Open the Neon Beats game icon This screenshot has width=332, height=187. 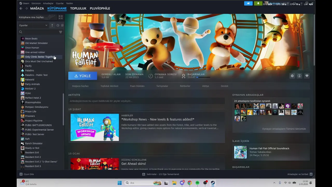click(x=23, y=38)
